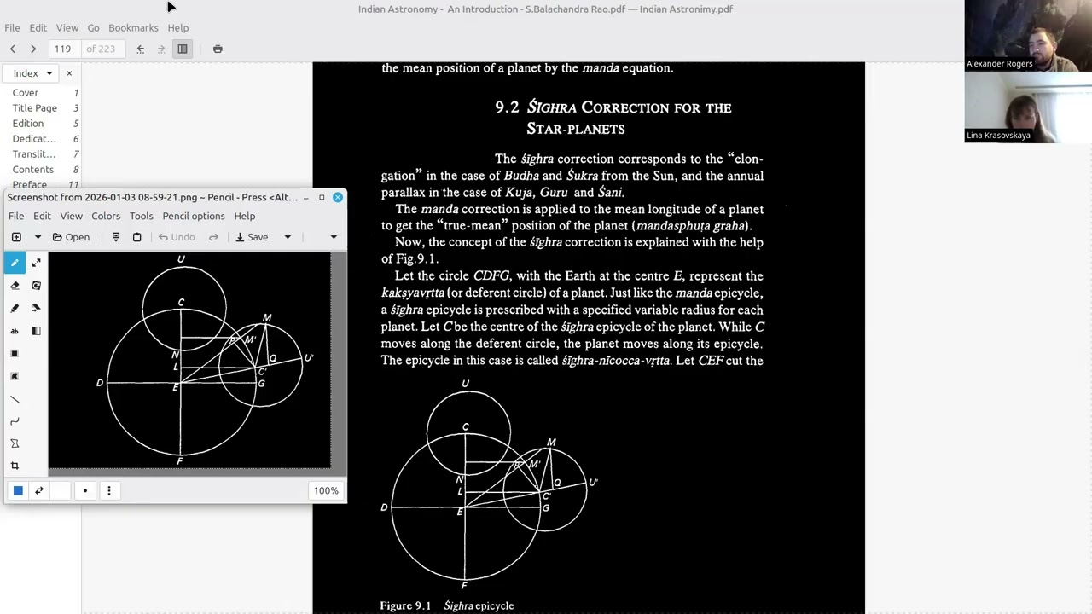Screen dimensions: 1092x614
Task: Open the View menu of the PDF viewer
Action: [x=67, y=27]
